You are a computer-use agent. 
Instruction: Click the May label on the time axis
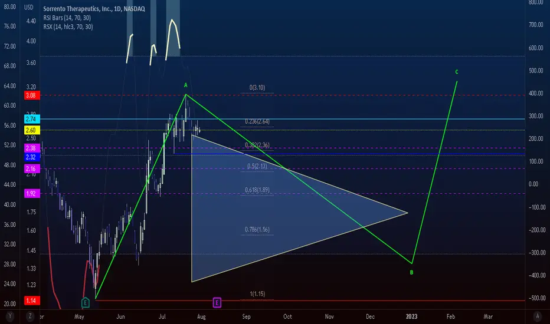point(79,317)
